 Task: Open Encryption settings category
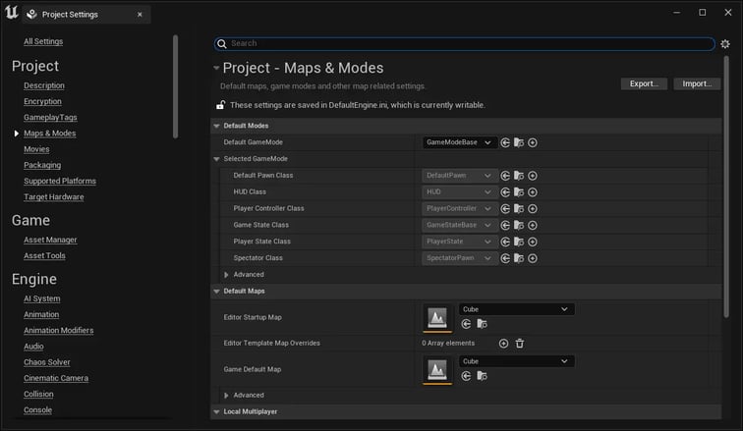point(42,102)
